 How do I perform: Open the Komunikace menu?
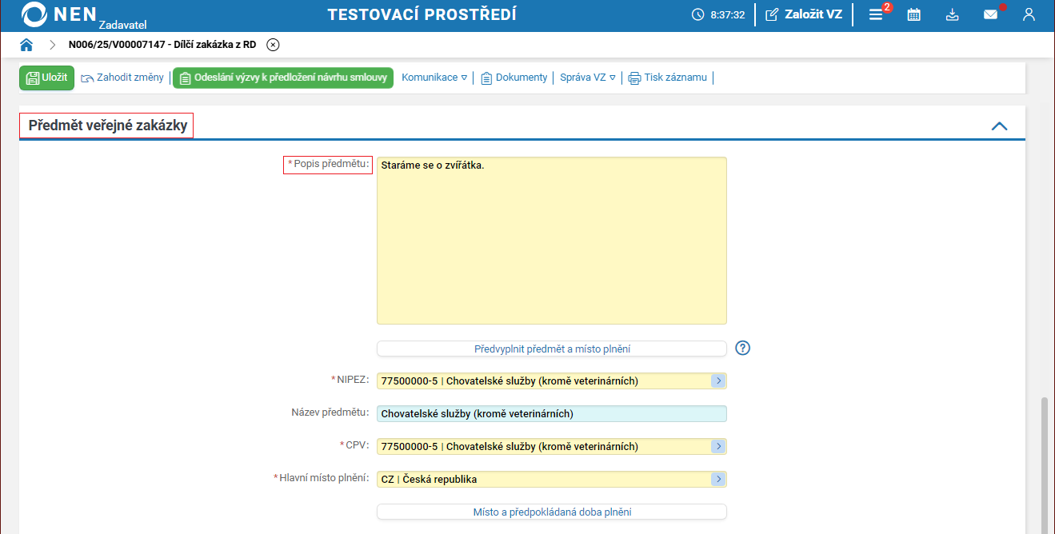click(434, 78)
